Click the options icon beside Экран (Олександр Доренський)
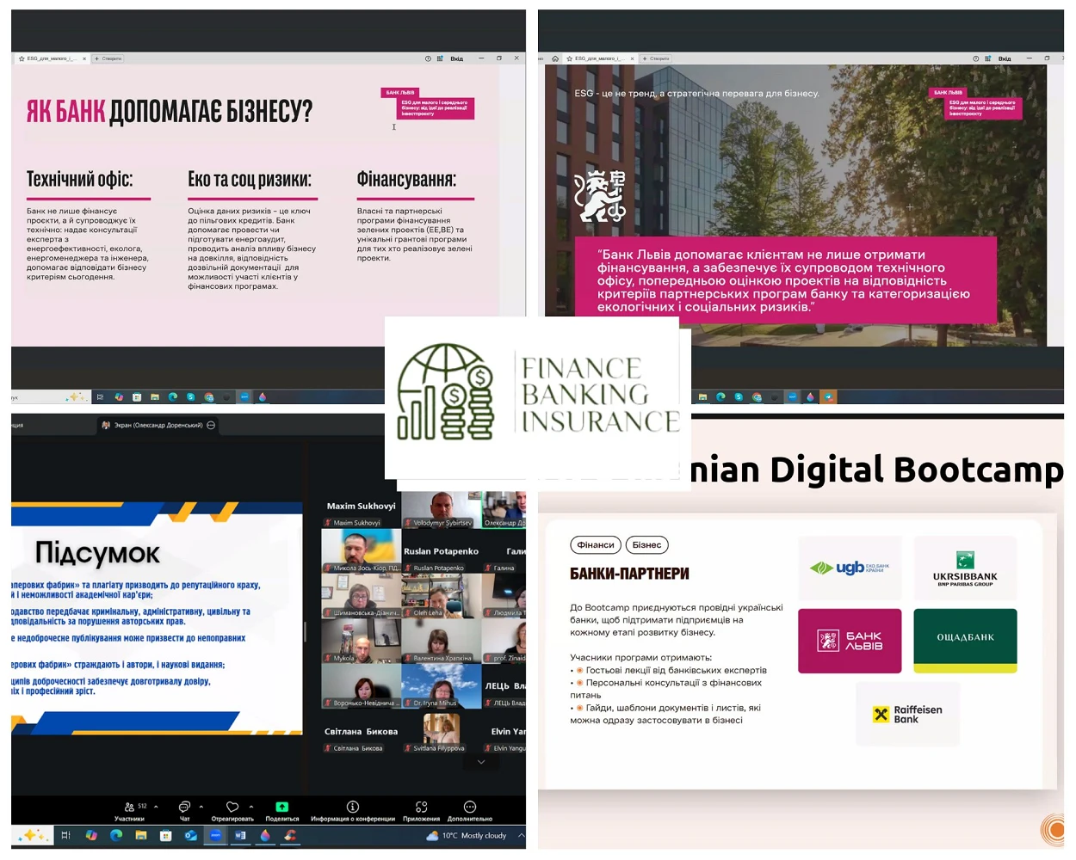The width and height of the screenshot is (1076, 860). point(212,425)
